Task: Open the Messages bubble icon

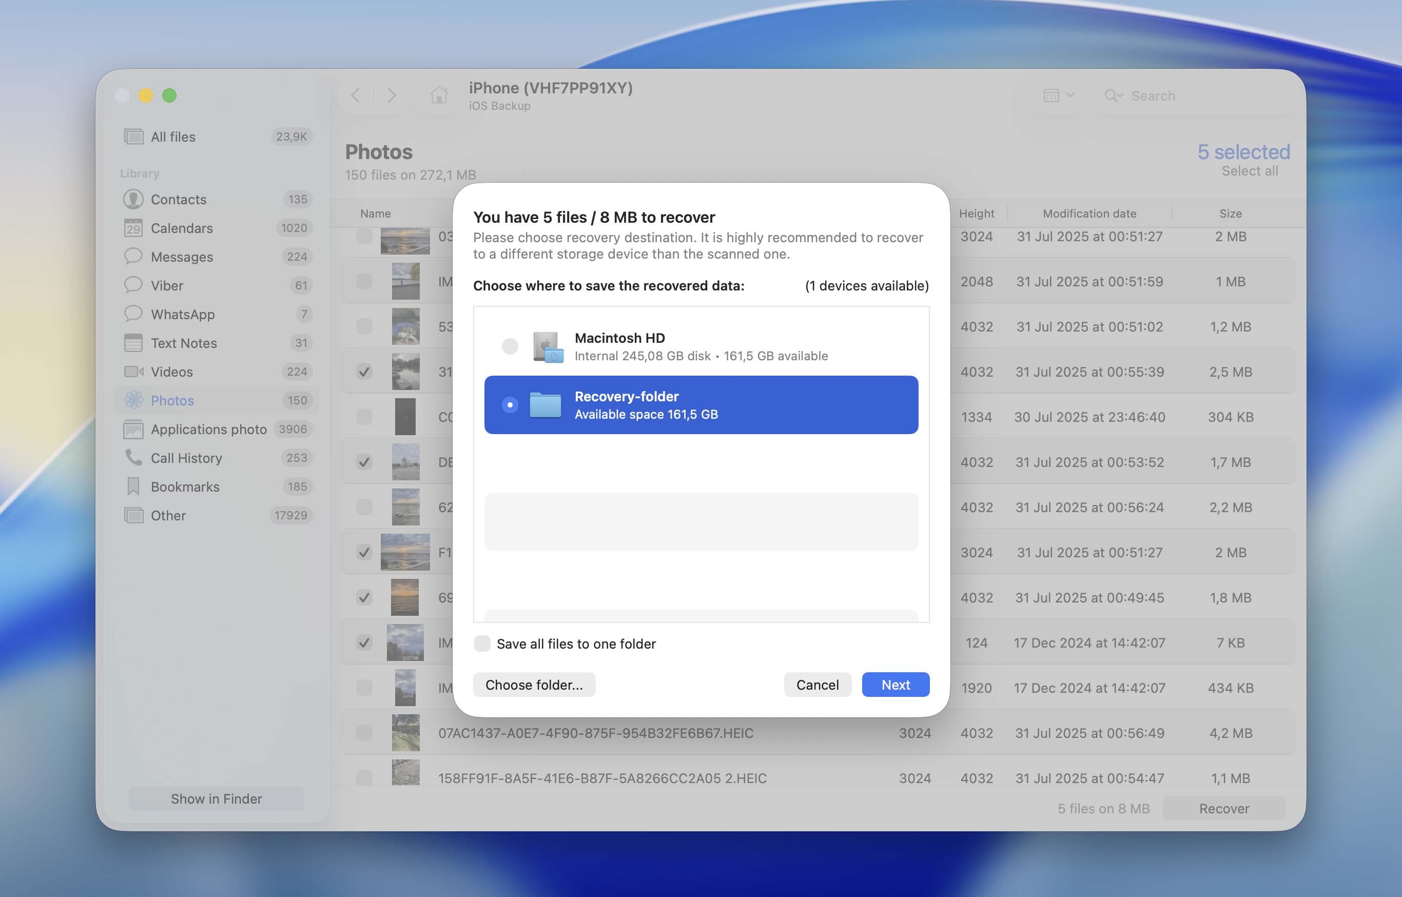Action: (x=133, y=256)
